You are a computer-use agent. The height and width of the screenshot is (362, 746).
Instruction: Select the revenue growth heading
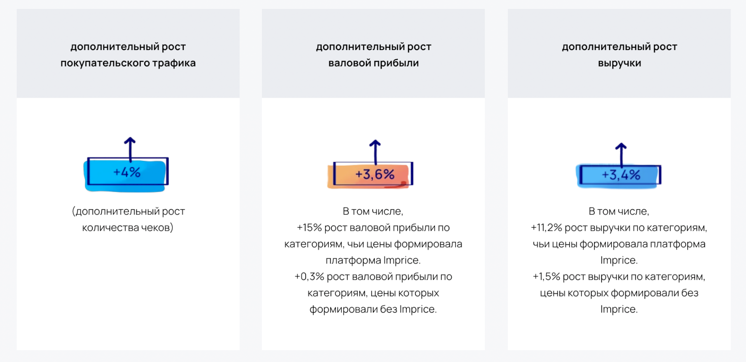619,55
